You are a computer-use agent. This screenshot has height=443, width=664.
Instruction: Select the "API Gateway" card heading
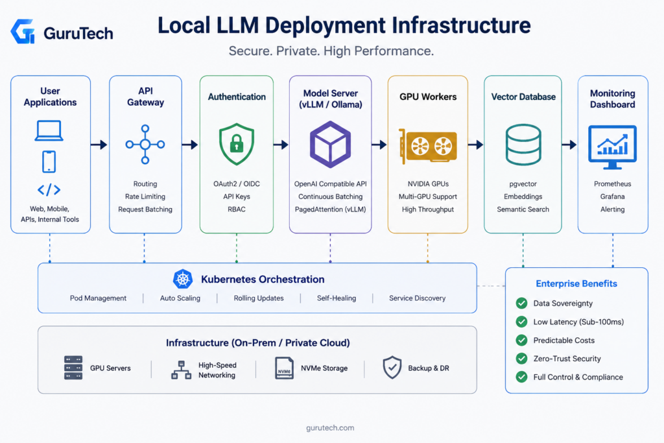[145, 97]
